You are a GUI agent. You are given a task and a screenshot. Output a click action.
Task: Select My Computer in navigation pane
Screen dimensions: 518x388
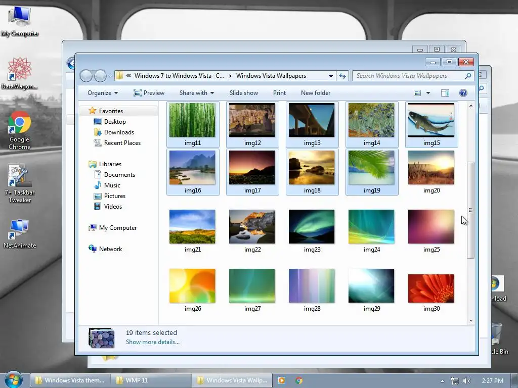coord(117,228)
